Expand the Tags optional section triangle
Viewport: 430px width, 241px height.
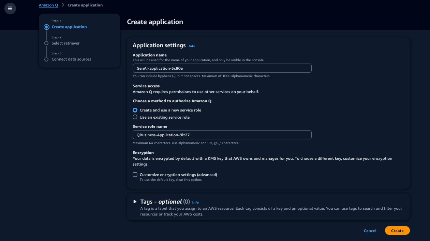coord(135,202)
